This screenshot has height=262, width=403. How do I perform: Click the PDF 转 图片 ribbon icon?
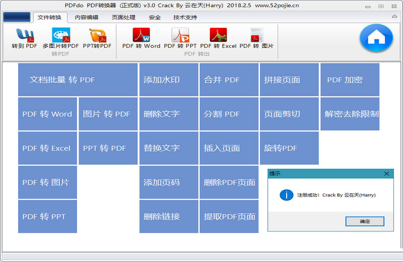click(x=256, y=35)
